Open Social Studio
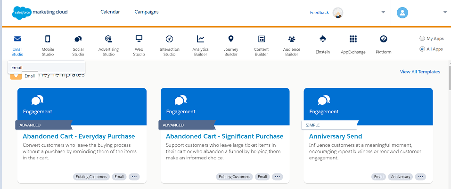The height and width of the screenshot is (189, 451). pyautogui.click(x=78, y=45)
